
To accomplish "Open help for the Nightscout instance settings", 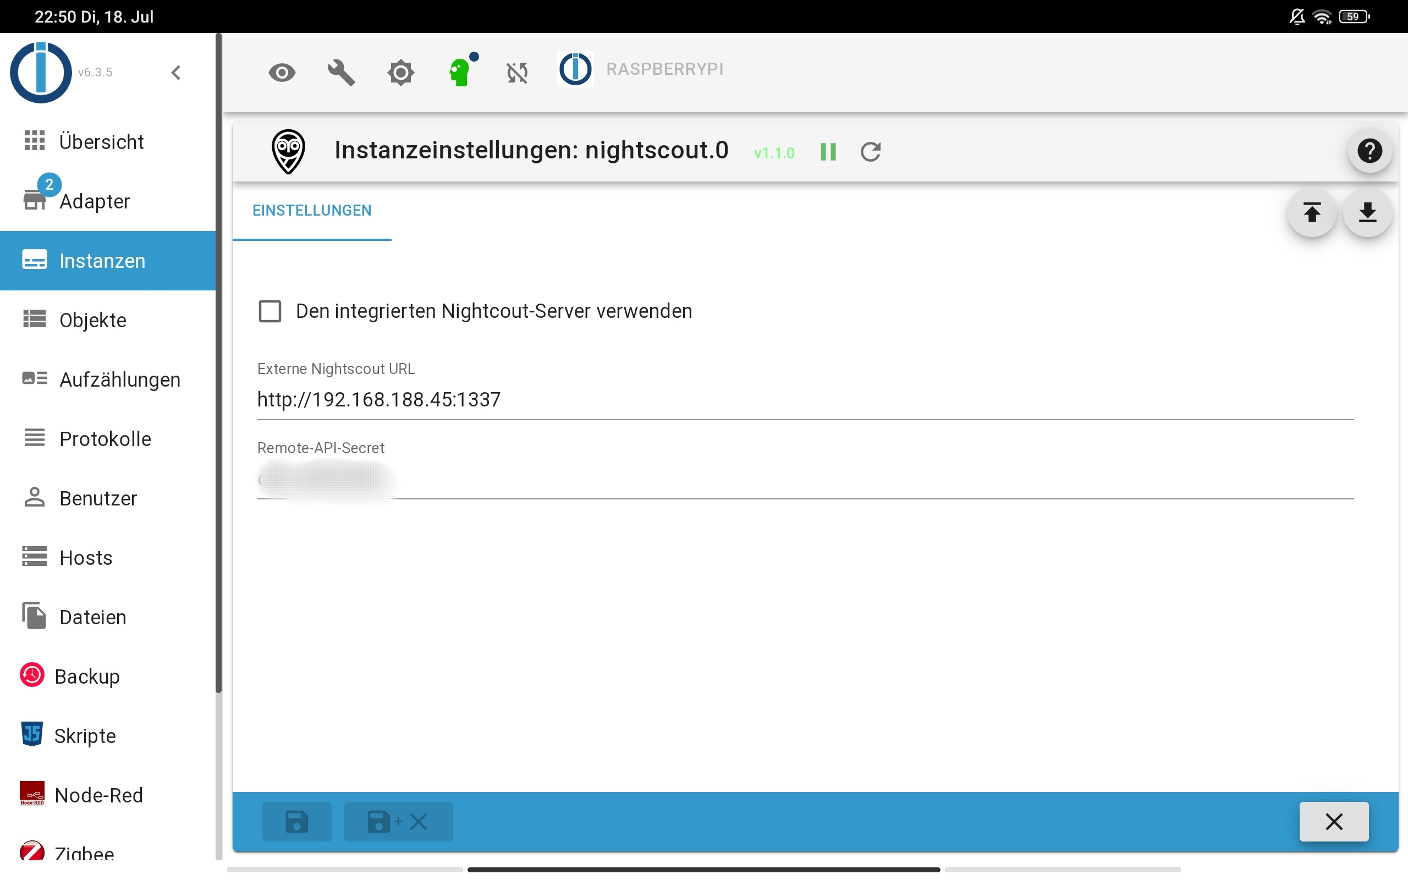I will click(1369, 151).
